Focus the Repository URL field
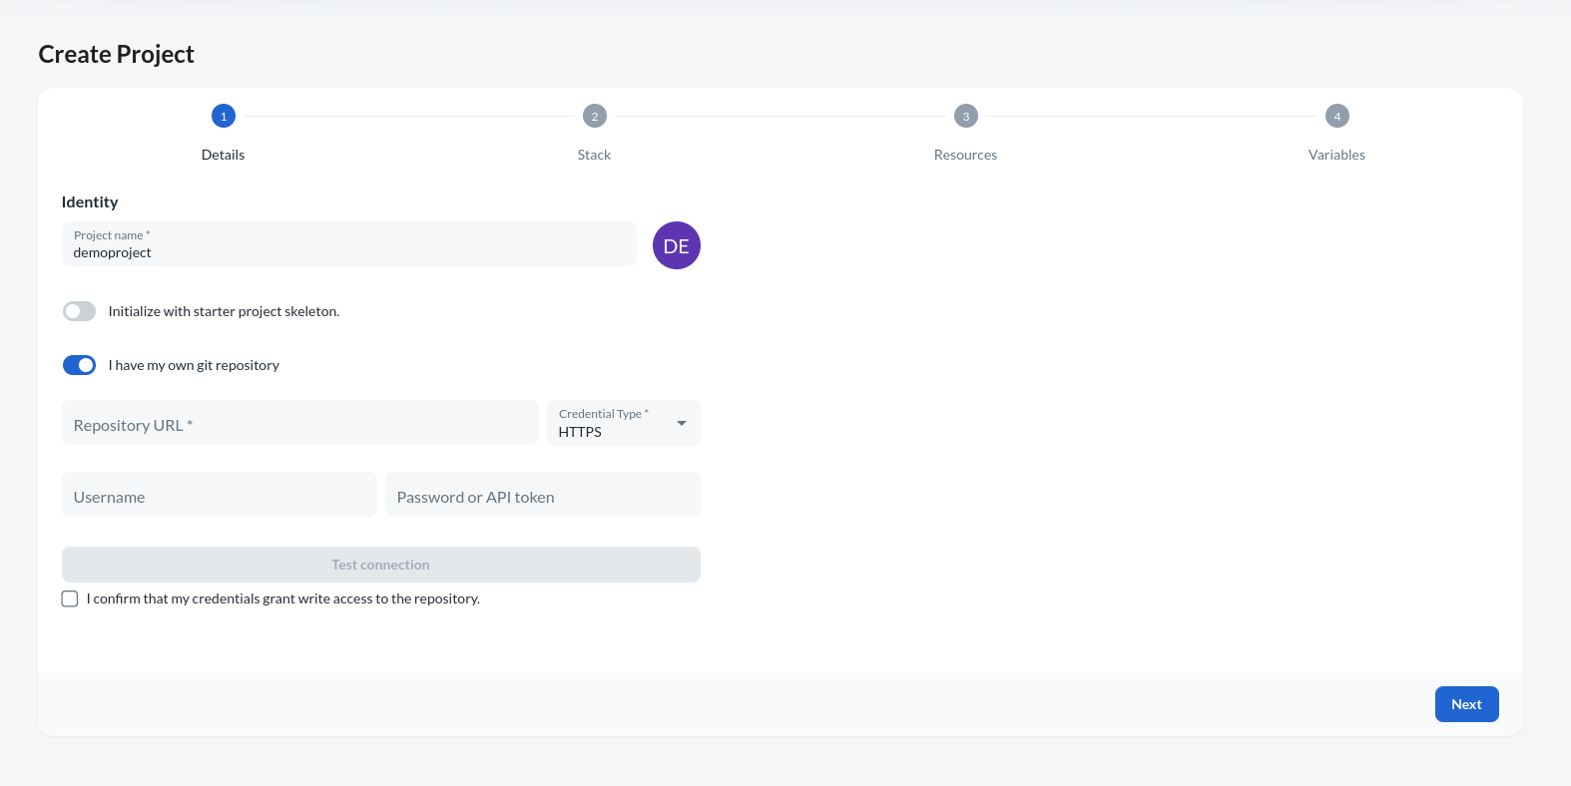 coord(299,424)
